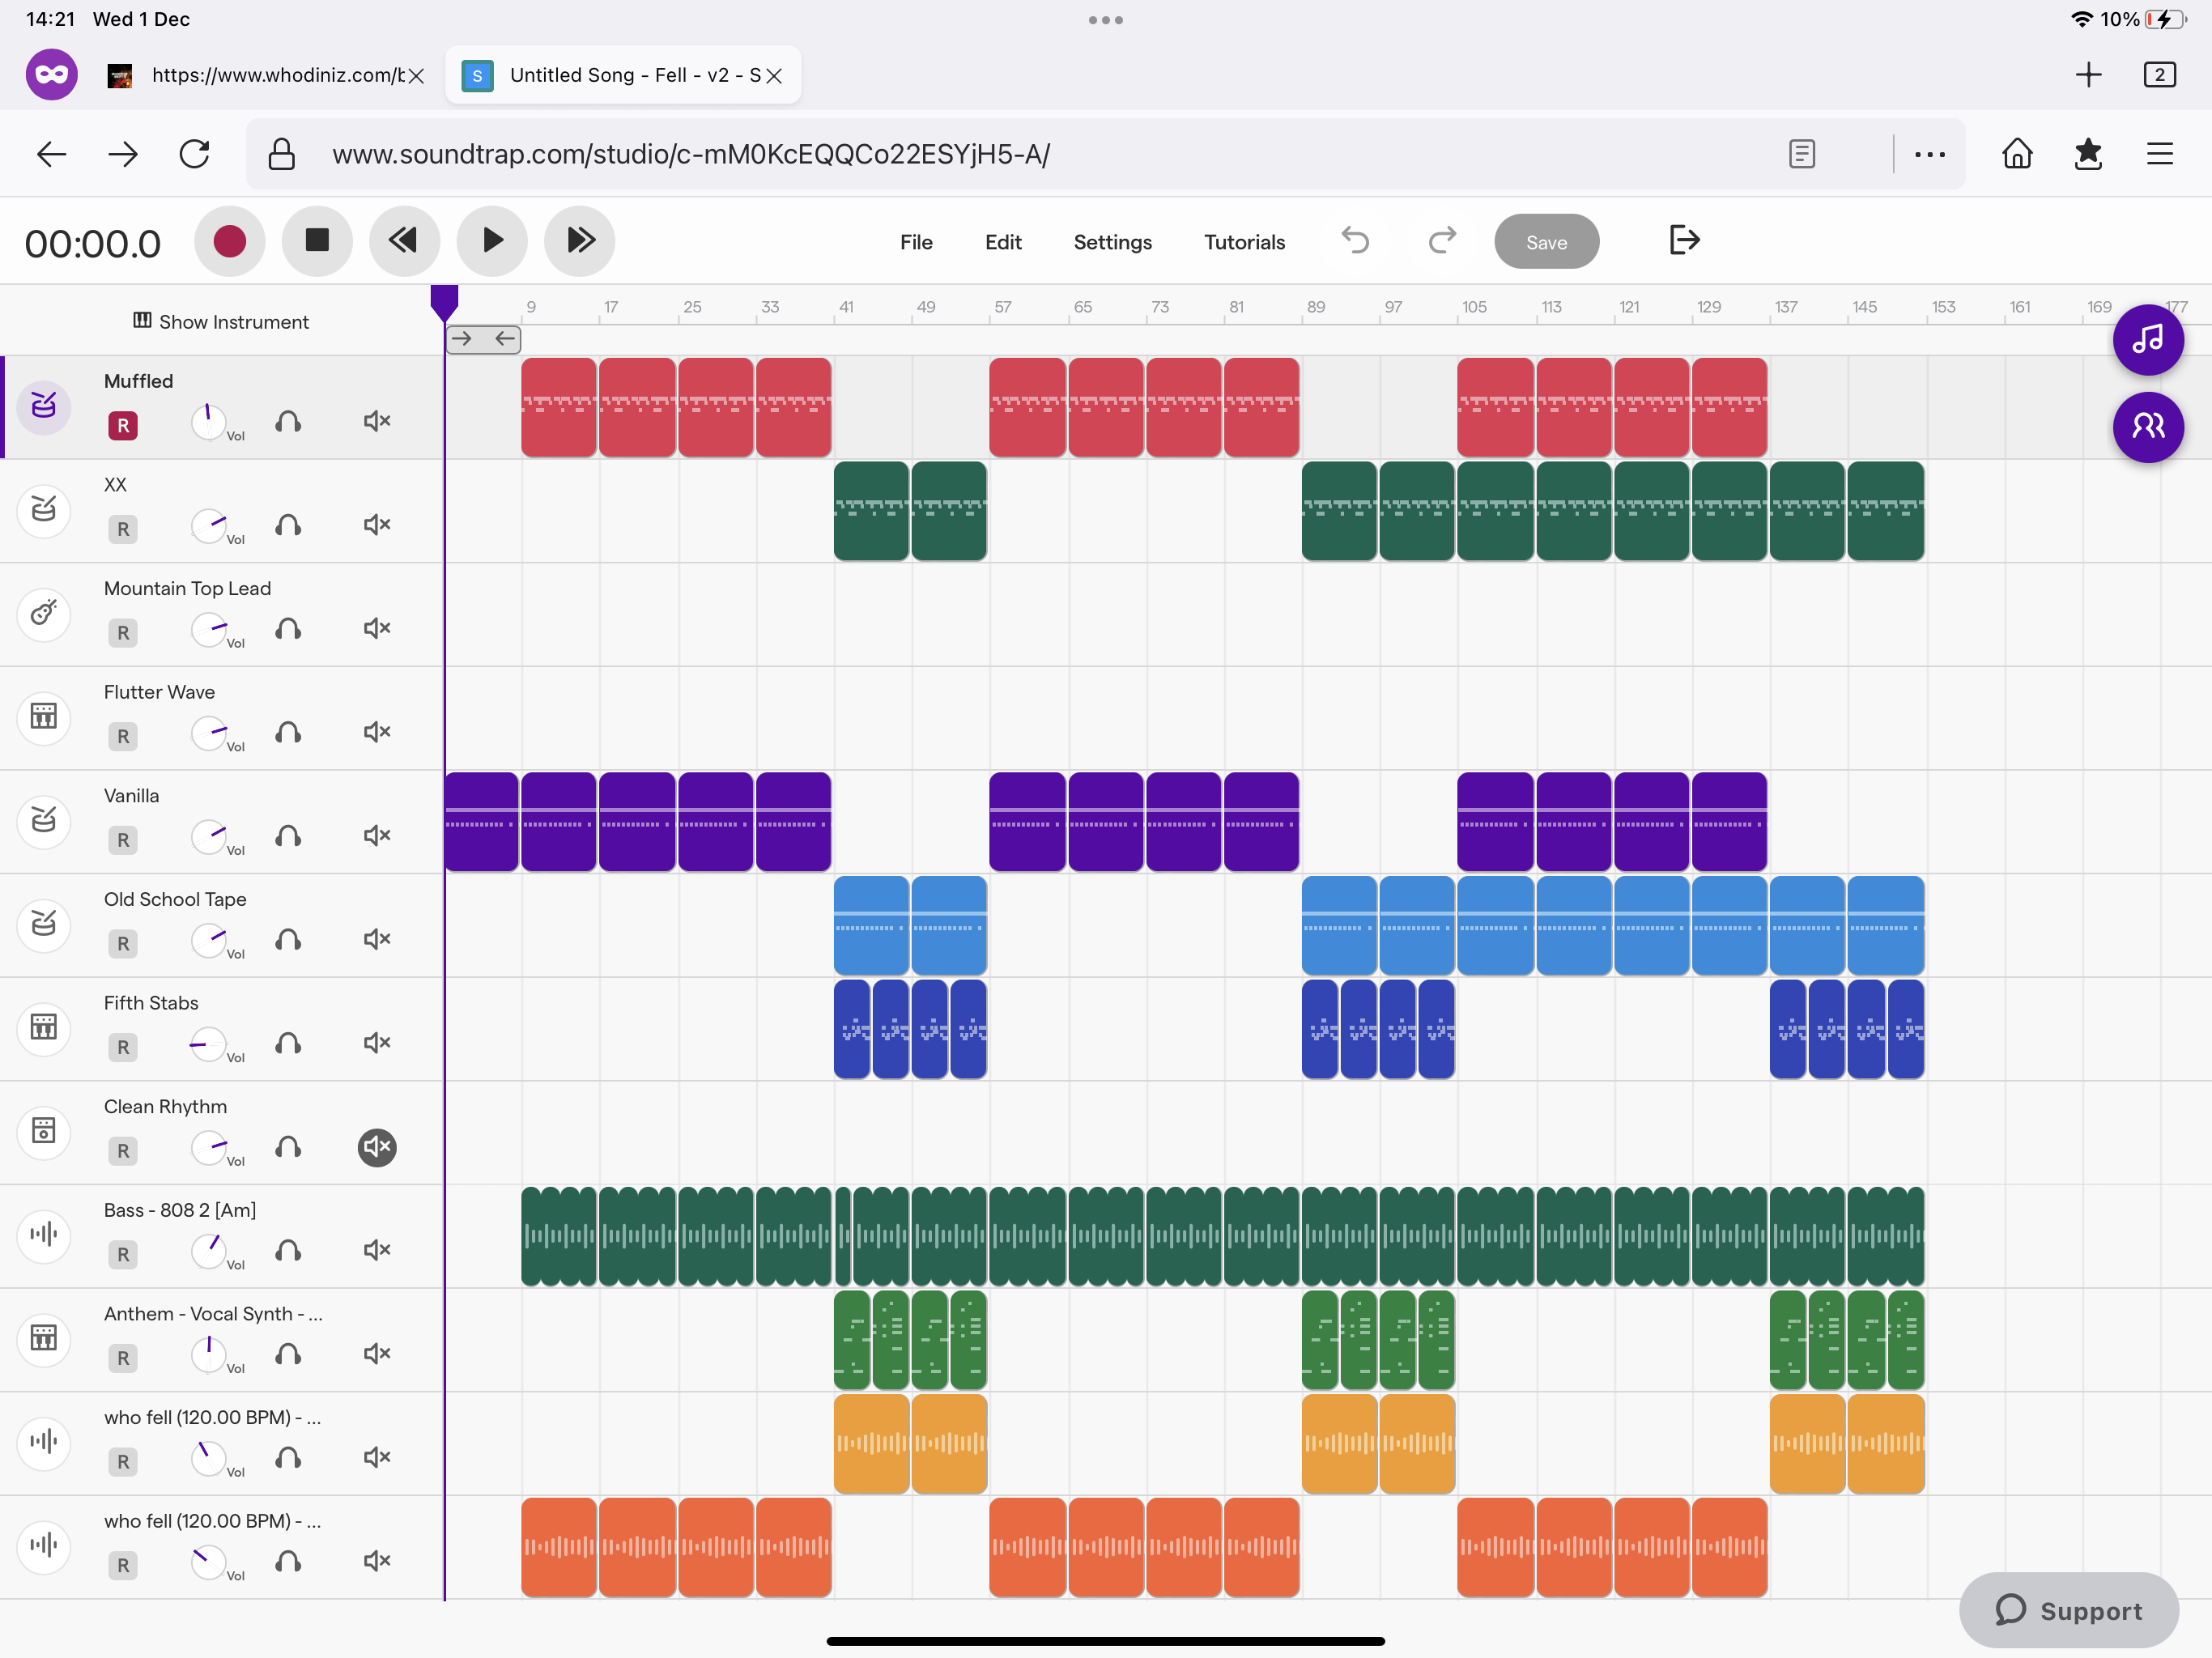Adjust the Fifth Stabs volume knob

click(208, 1044)
